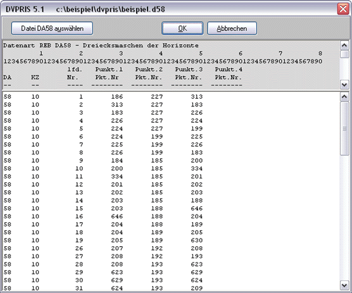Select lfd. Nr. 30 cell

[79, 280]
